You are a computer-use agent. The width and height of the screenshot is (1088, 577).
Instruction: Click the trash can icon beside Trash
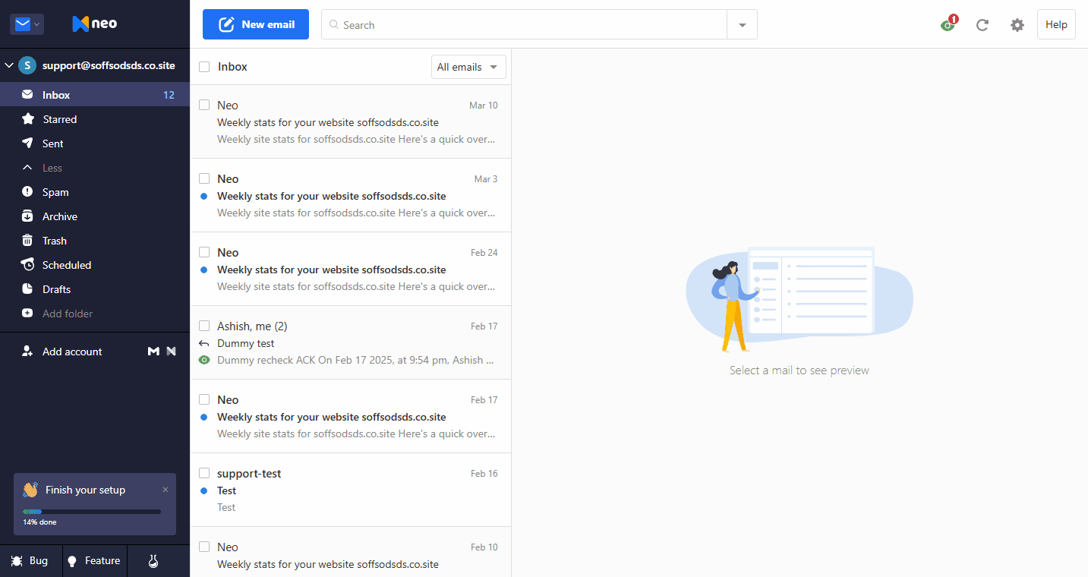[27, 241]
